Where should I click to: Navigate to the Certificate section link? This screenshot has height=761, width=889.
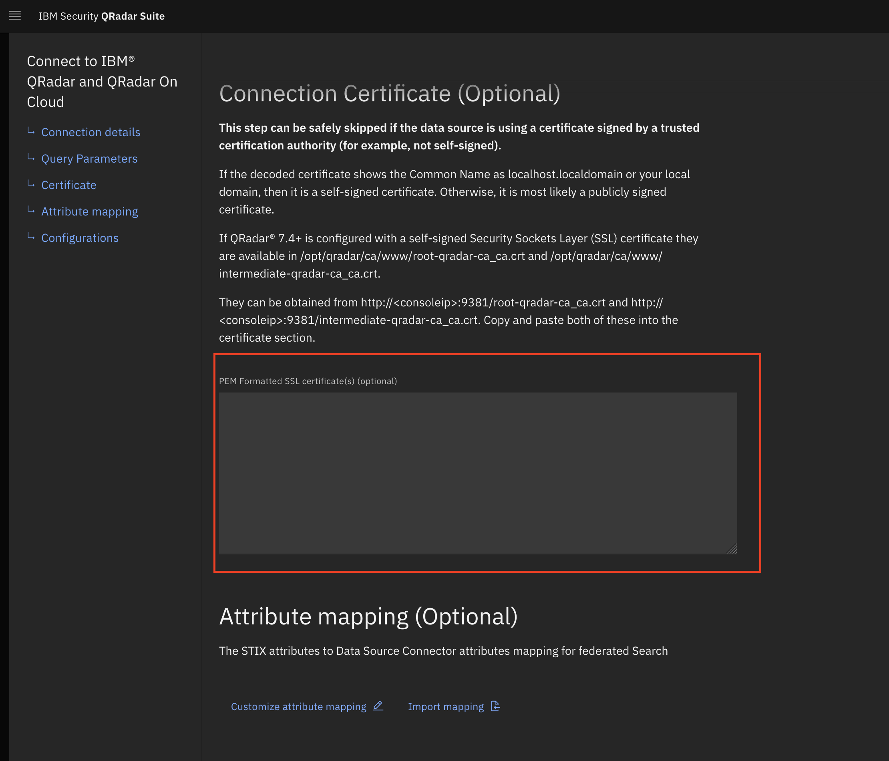point(68,185)
